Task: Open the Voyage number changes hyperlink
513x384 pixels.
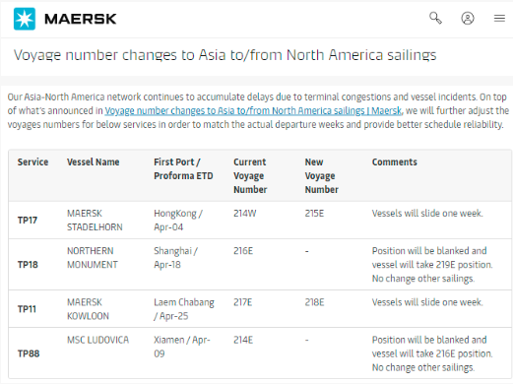Action: 253,111
